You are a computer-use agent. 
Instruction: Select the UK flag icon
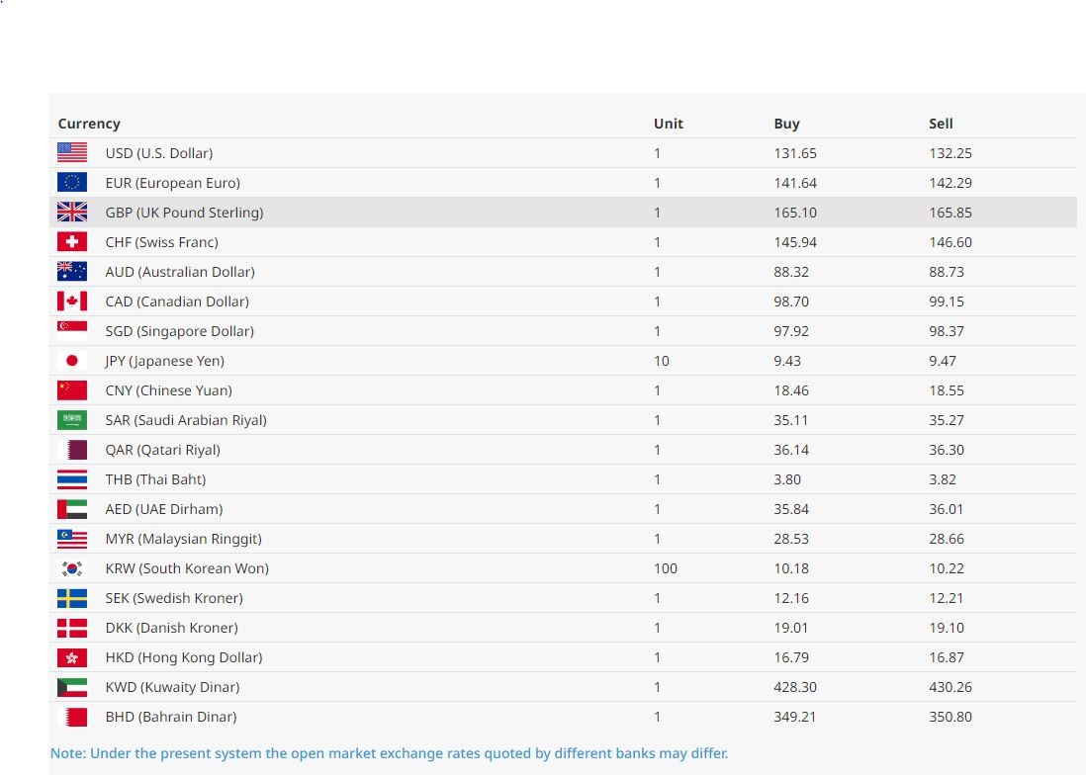[72, 213]
